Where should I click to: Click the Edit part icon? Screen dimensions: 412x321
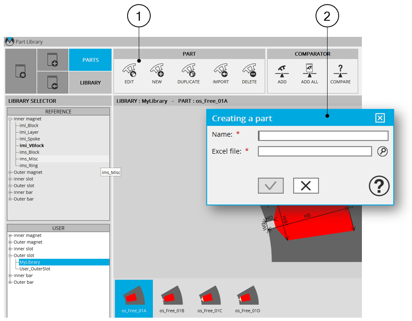[x=129, y=72]
